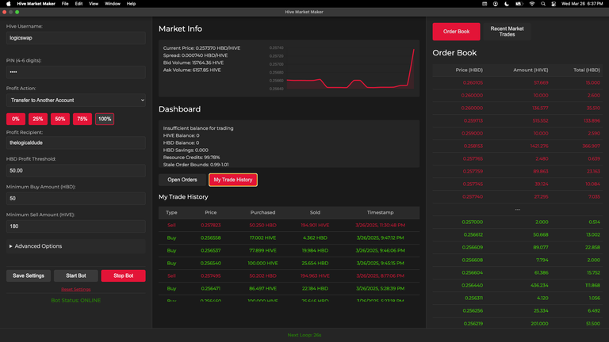Select Sell trade at price 0.257823
The width and height of the screenshot is (609, 342).
click(x=289, y=225)
